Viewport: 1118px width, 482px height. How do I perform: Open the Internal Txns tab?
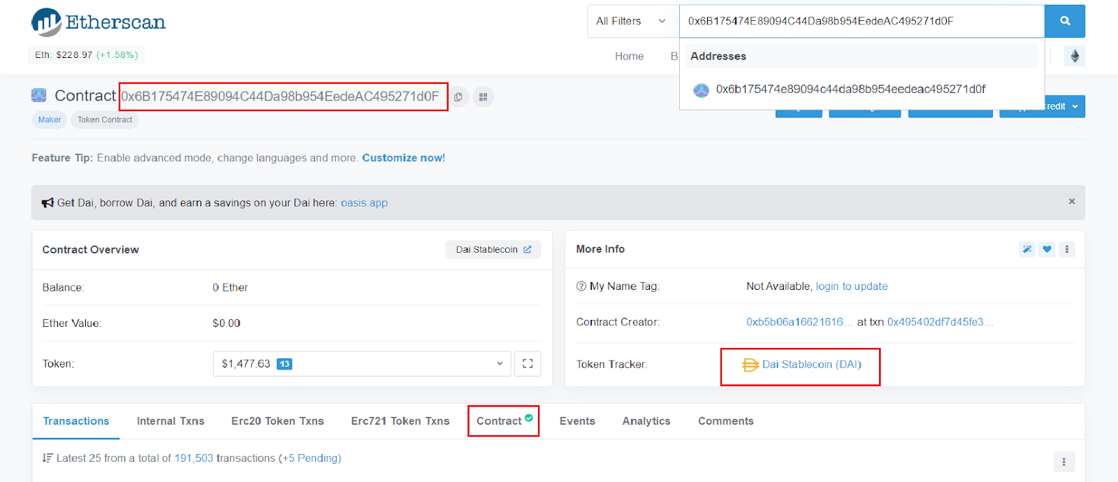[x=170, y=421]
